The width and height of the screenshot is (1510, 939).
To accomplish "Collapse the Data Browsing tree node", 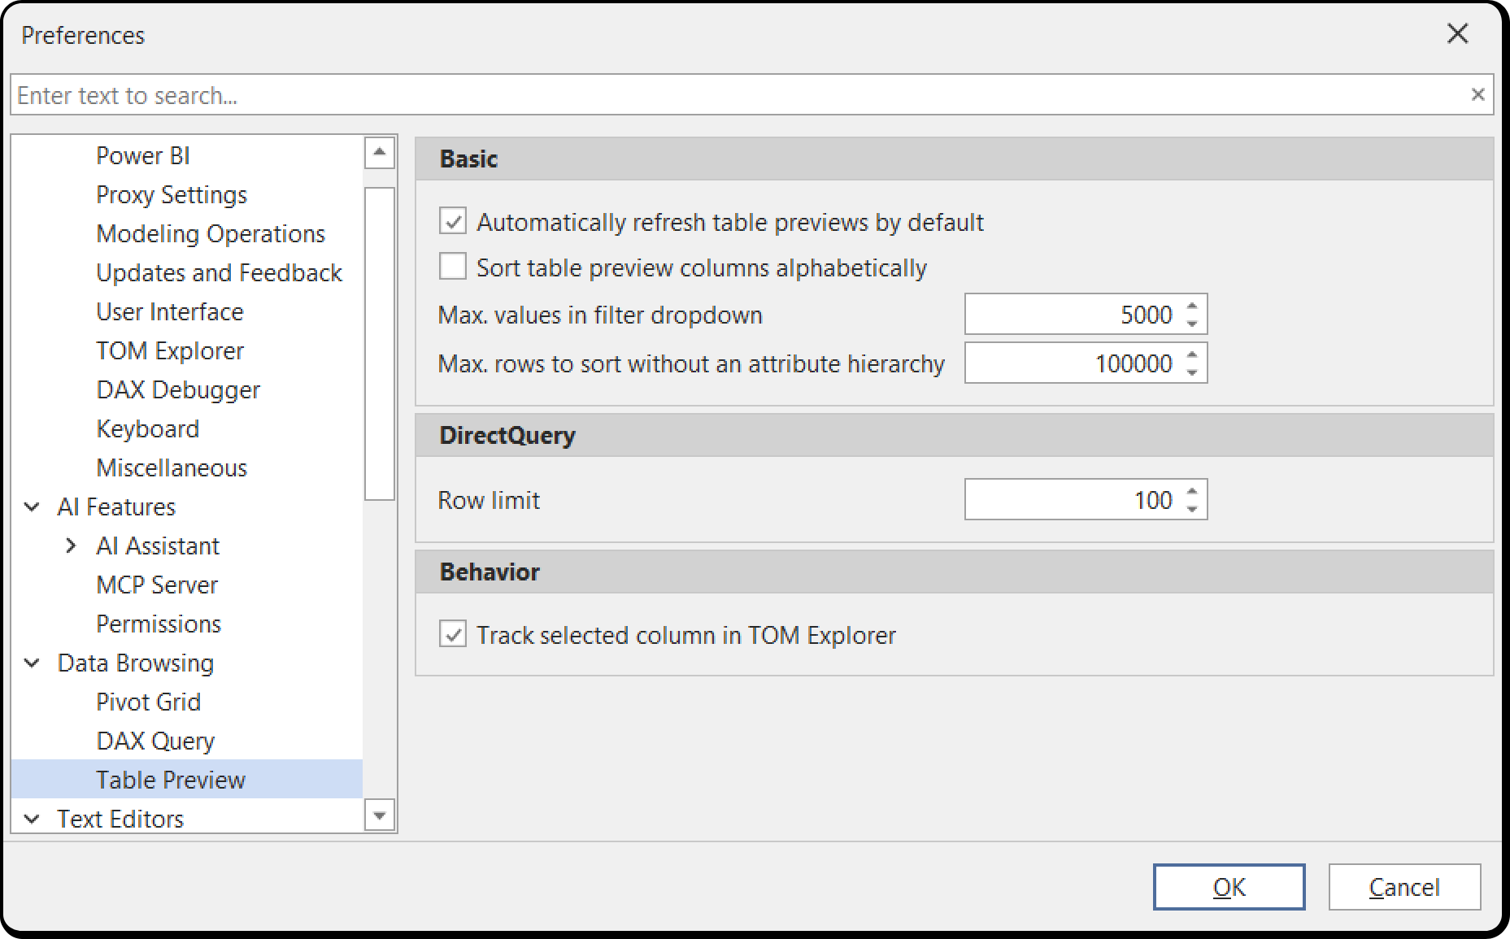I will click(33, 663).
